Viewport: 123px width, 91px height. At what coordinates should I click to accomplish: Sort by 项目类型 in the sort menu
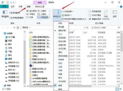[x=61, y=38]
